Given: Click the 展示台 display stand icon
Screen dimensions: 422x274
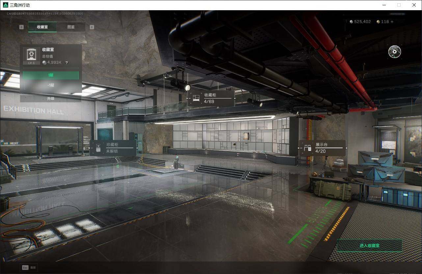Looking at the screenshot, I should (307, 148).
